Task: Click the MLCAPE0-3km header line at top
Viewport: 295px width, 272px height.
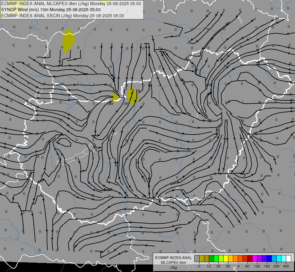Action: (x=71, y=4)
